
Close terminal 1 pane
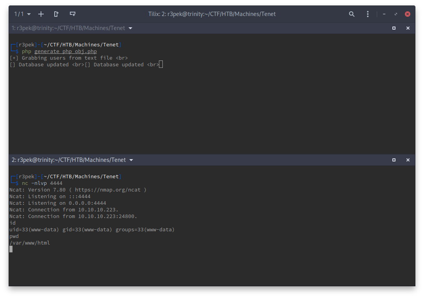(408, 28)
